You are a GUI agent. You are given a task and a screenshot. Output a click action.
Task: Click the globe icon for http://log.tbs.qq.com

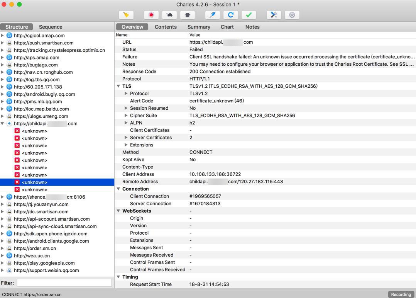click(9, 80)
